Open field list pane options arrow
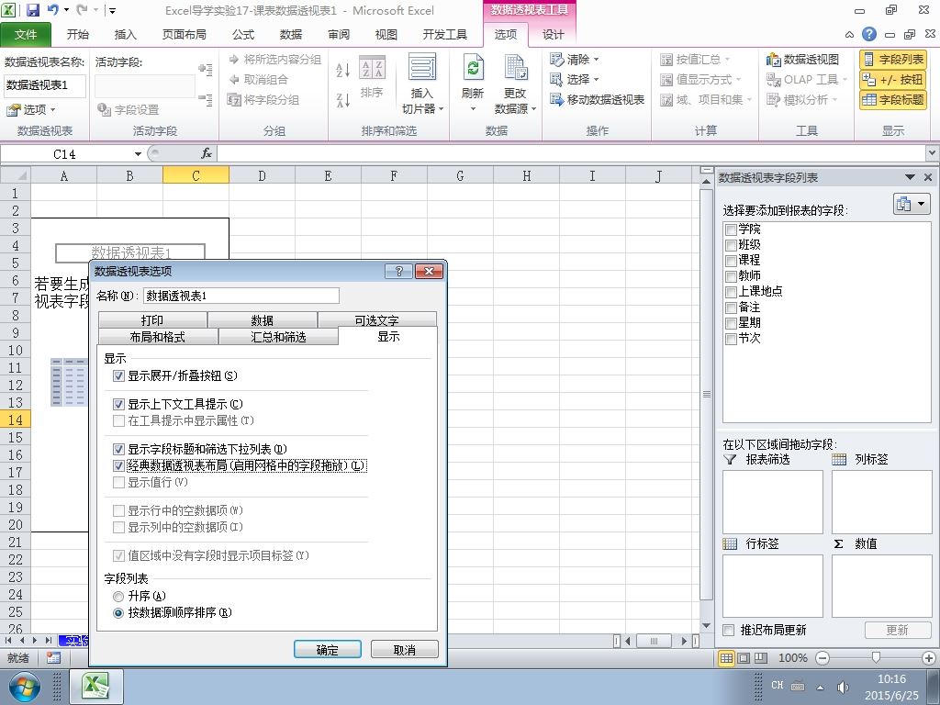Screen dimensions: 940x705 pyautogui.click(x=910, y=177)
